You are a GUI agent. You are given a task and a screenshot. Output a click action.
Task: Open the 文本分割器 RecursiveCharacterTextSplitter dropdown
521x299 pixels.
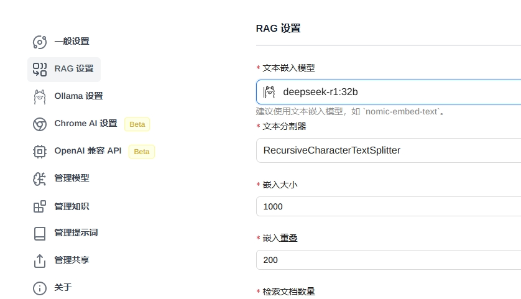point(389,150)
